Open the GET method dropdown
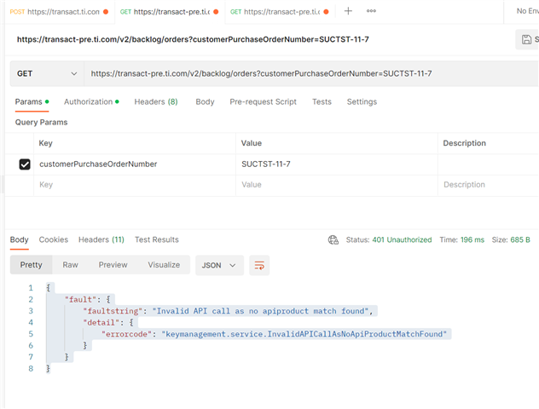 click(x=40, y=73)
